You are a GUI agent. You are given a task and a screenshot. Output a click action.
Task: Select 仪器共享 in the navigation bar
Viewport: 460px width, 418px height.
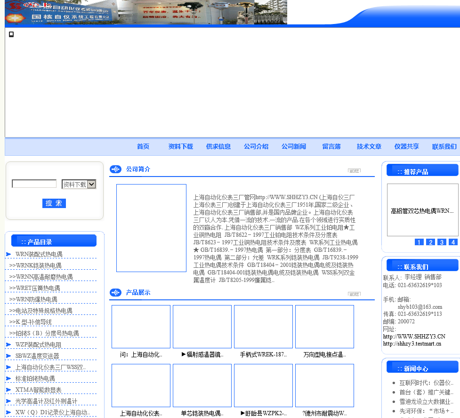pos(407,146)
